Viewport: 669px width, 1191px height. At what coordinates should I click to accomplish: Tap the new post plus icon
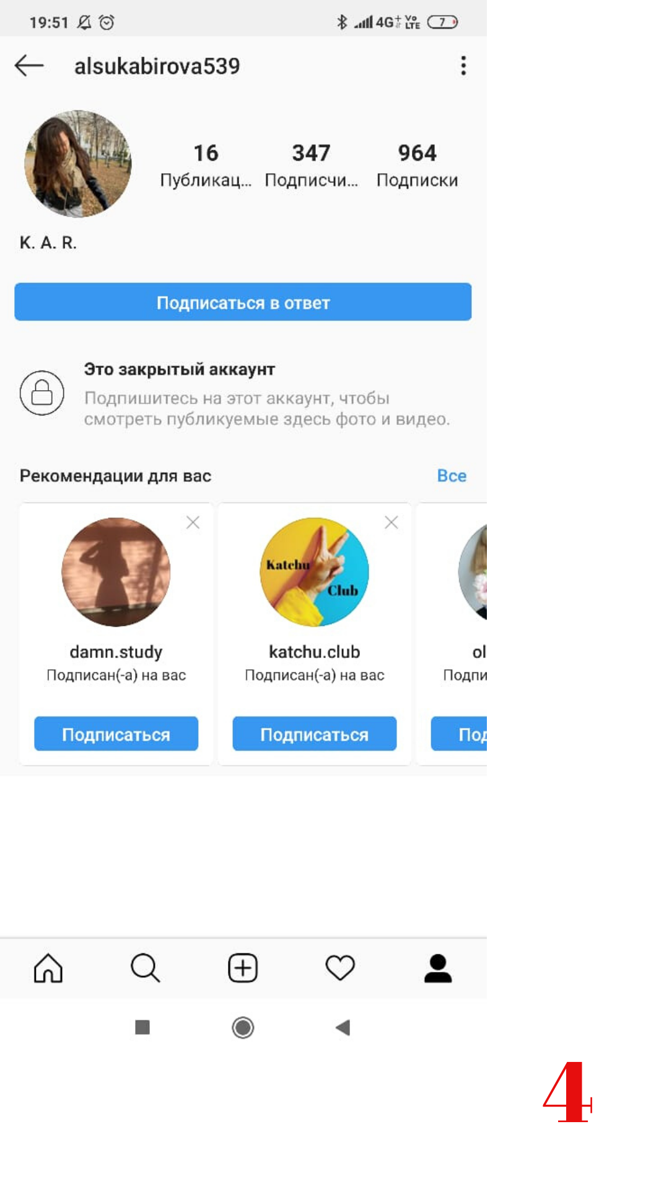tap(243, 968)
